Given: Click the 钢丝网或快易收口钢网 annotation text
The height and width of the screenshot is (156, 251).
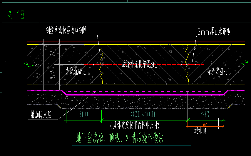Looking at the screenshot, I should [x=66, y=30].
